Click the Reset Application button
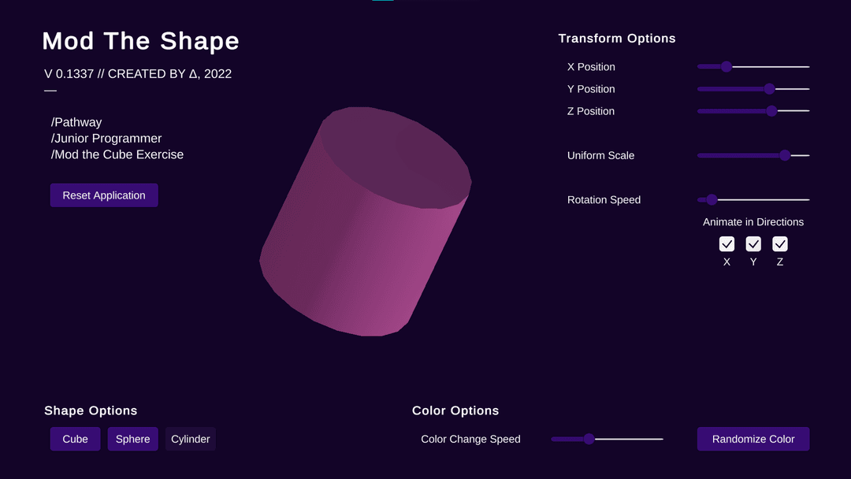The image size is (851, 479). (x=104, y=195)
